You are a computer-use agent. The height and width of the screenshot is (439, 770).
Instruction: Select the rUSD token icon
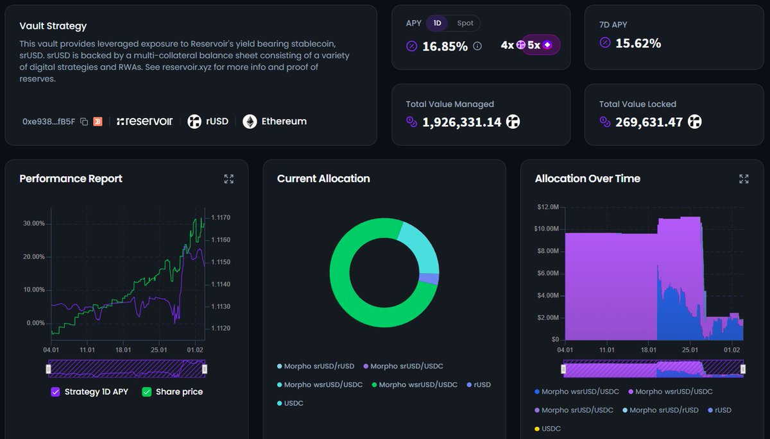(194, 120)
